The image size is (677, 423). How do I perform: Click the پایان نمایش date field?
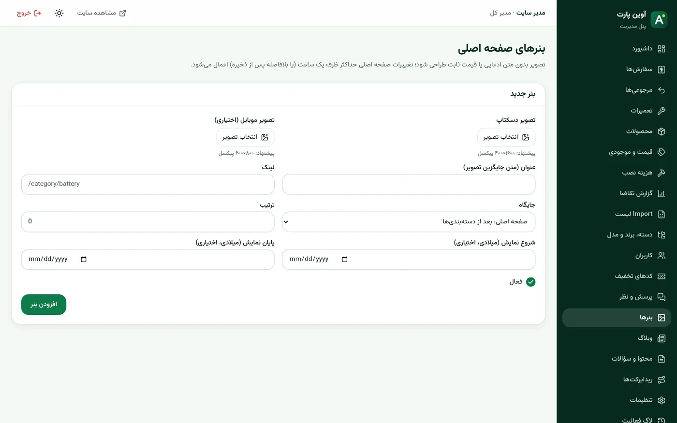coord(148,260)
